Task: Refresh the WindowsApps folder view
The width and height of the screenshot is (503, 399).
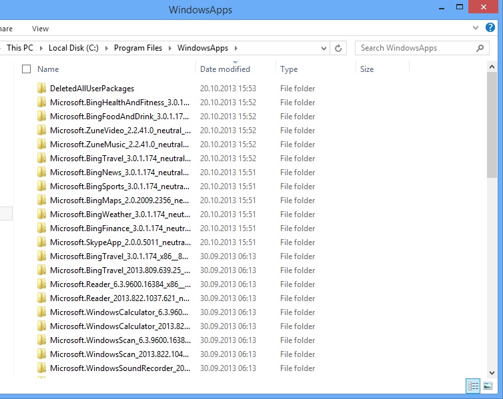Action: pyautogui.click(x=338, y=48)
